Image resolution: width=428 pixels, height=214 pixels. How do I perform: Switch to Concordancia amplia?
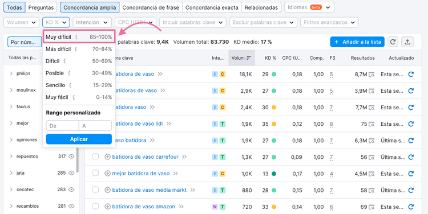tap(90, 7)
